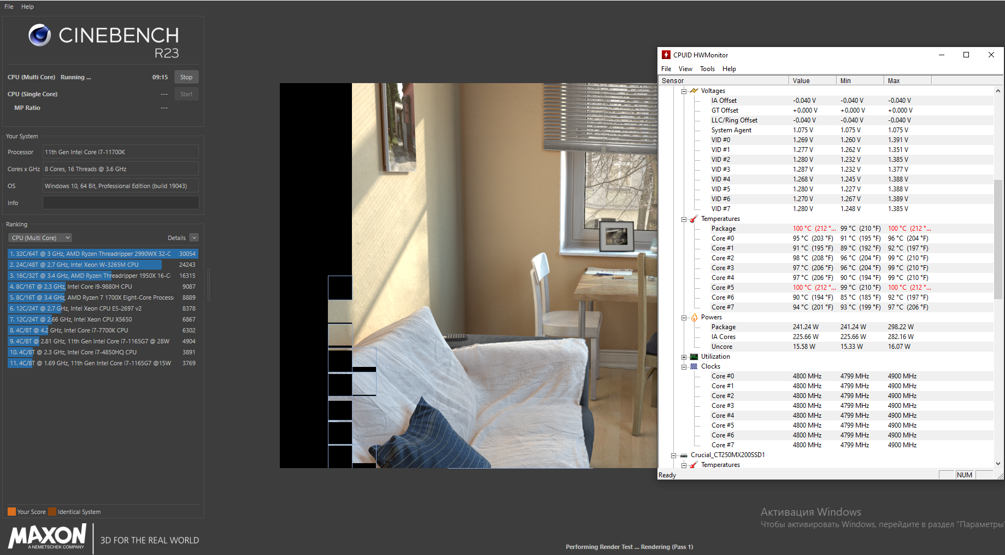Click the HWMonitor vertical scrollbar thumb

[x=998, y=239]
